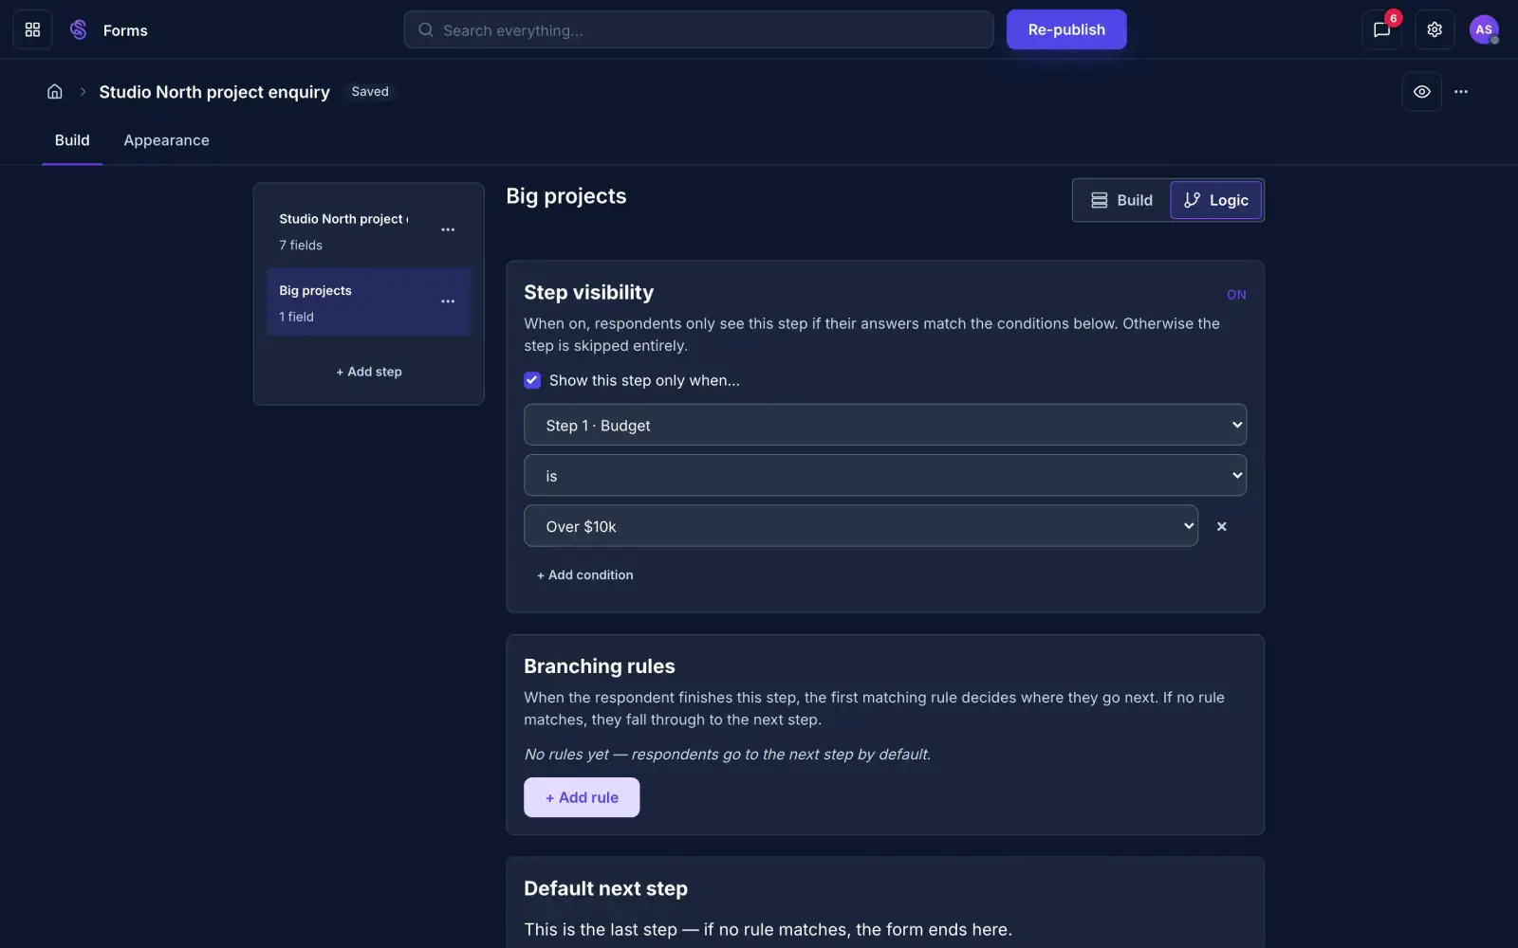
Task: Click Add rule button
Action: (582, 797)
